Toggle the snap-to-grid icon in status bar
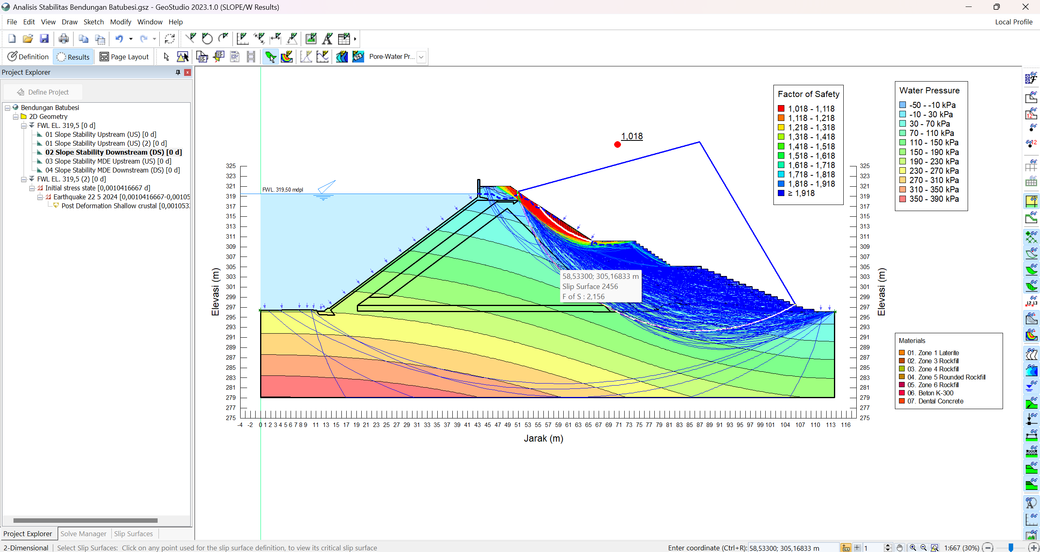This screenshot has width=1040, height=552. [857, 548]
